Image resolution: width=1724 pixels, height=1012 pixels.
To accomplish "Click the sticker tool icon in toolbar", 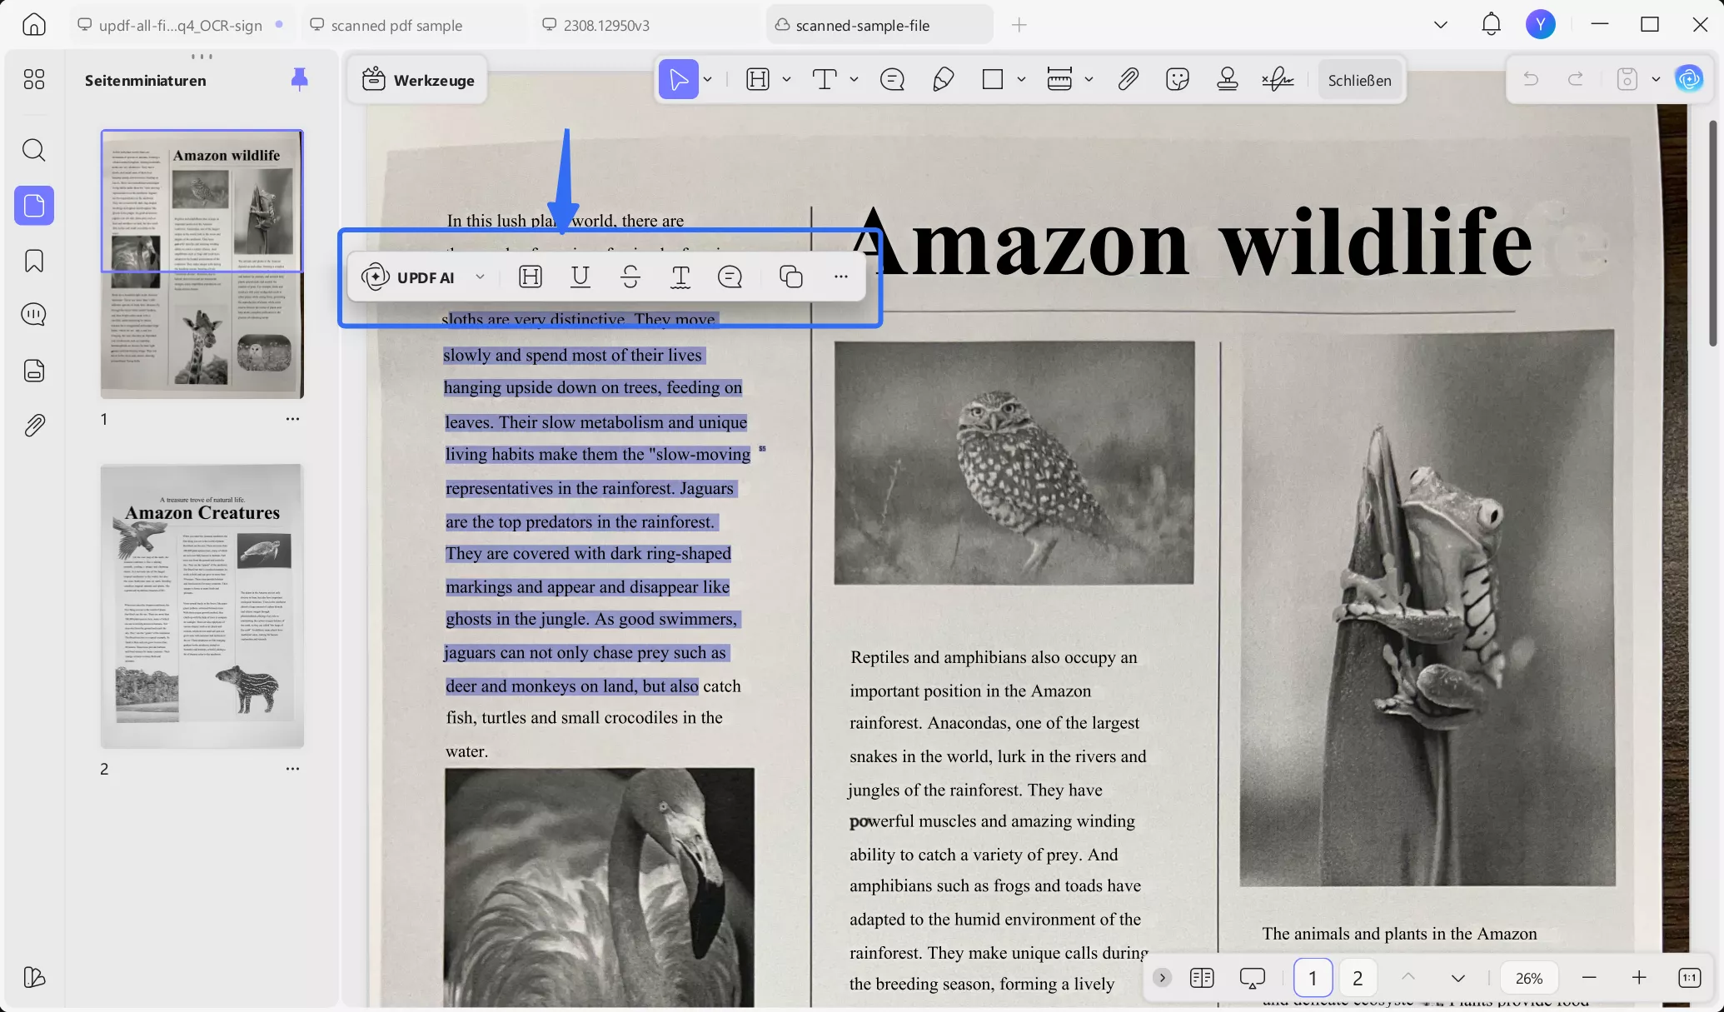I will pyautogui.click(x=1177, y=80).
